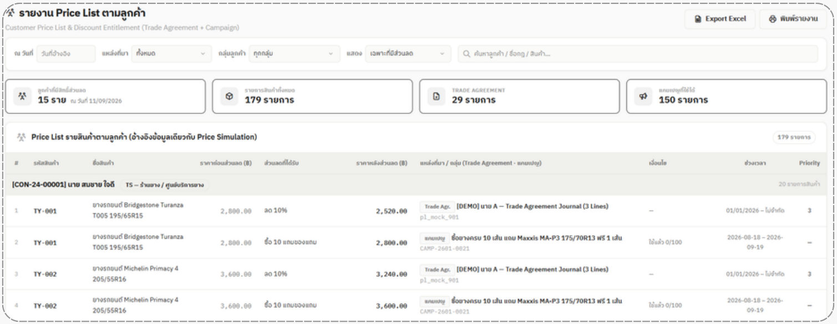
Task: Click pl_mock_901 reference in row 1
Action: click(x=439, y=218)
